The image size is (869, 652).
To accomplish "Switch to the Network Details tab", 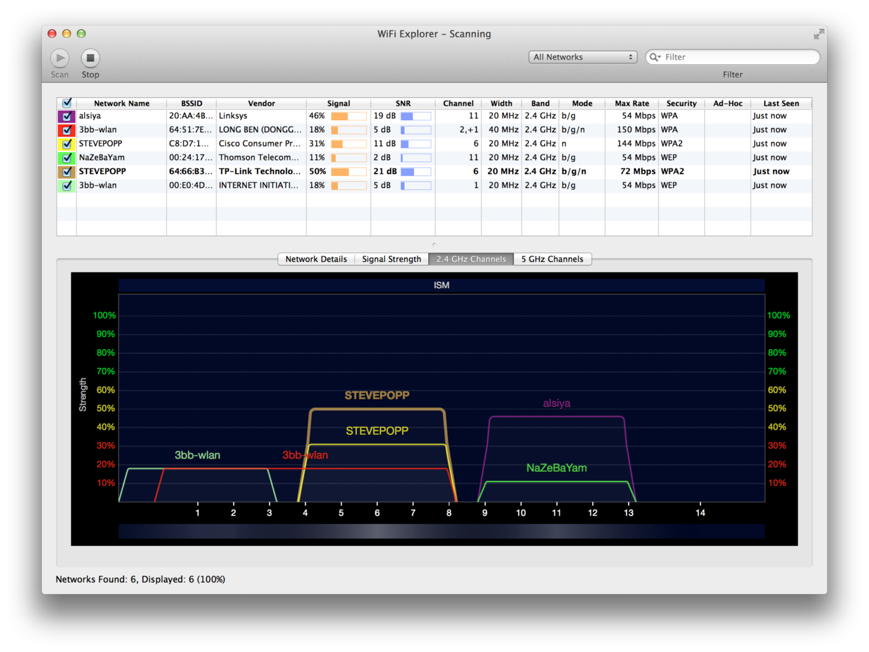I will click(x=316, y=259).
